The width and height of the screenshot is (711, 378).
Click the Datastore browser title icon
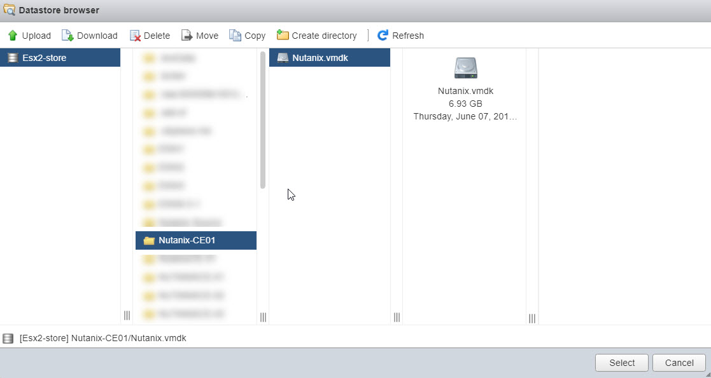pos(9,10)
